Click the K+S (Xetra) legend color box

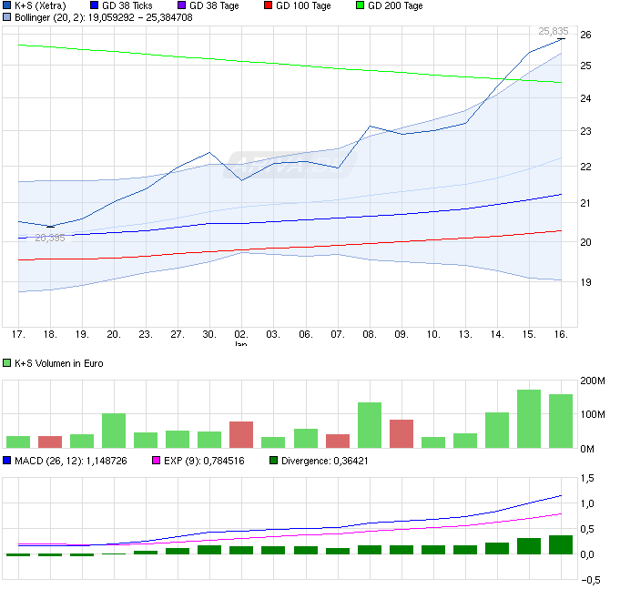pos(8,5)
